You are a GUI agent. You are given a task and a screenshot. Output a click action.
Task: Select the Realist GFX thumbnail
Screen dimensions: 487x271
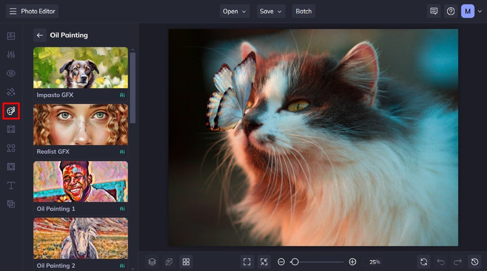click(81, 125)
